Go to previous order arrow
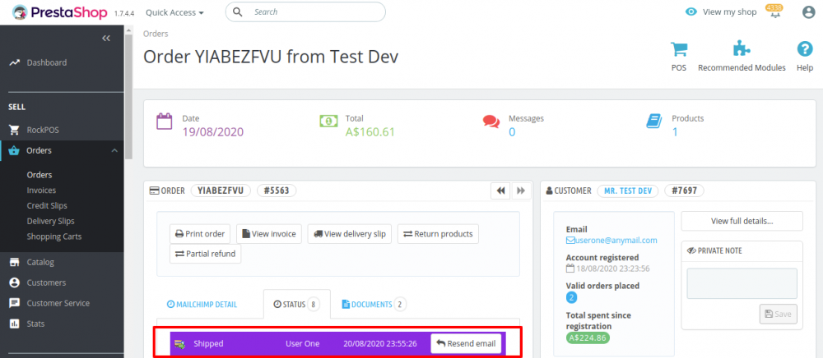 tap(500, 190)
